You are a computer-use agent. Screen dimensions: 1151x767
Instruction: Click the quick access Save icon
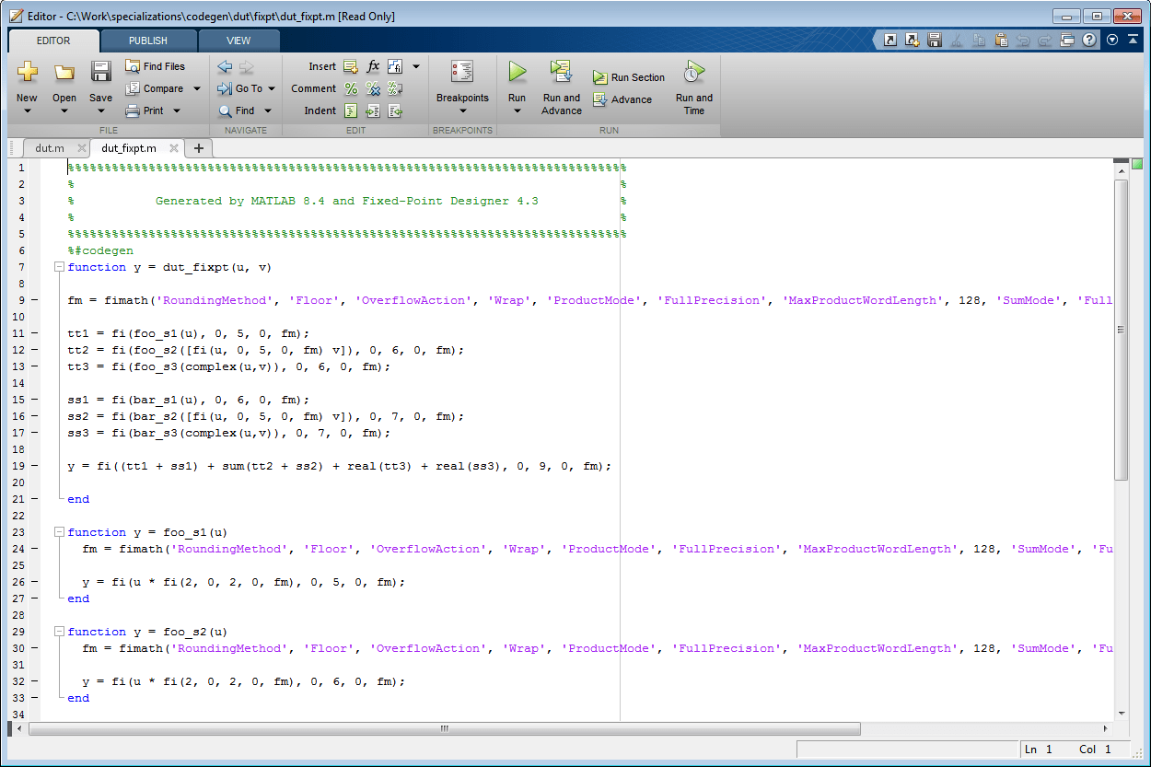pos(935,40)
